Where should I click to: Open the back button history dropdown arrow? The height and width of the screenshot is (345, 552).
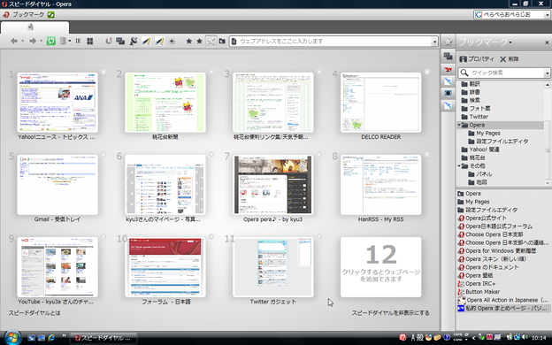(x=22, y=42)
